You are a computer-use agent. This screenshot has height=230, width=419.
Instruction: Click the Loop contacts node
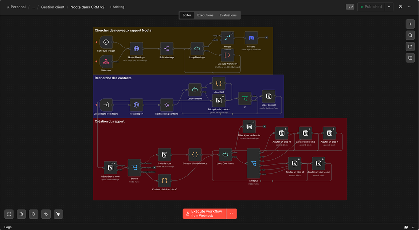click(195, 90)
